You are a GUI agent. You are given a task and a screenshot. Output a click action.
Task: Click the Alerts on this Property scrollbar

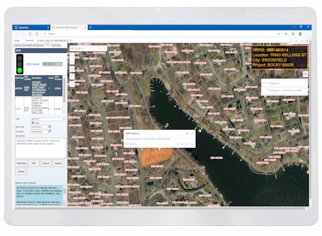65,195
